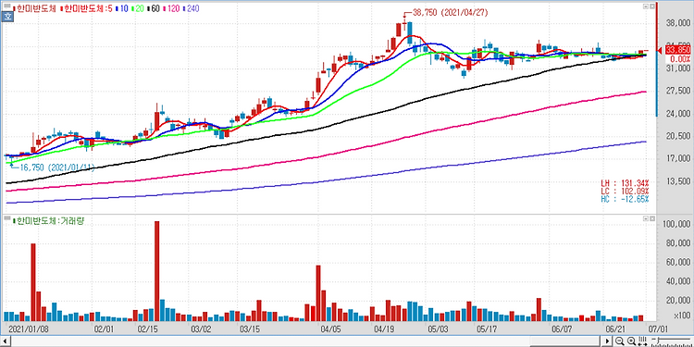Click the 한미반도체:5 moving average legend
This screenshot has width=694, height=347.
point(86,8)
